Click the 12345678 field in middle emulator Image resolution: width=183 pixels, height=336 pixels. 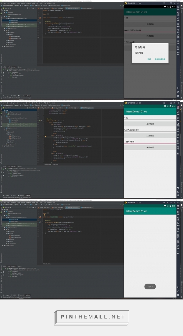(x=150, y=141)
